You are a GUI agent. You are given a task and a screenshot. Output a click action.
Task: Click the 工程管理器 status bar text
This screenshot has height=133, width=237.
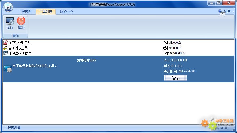point(13,128)
